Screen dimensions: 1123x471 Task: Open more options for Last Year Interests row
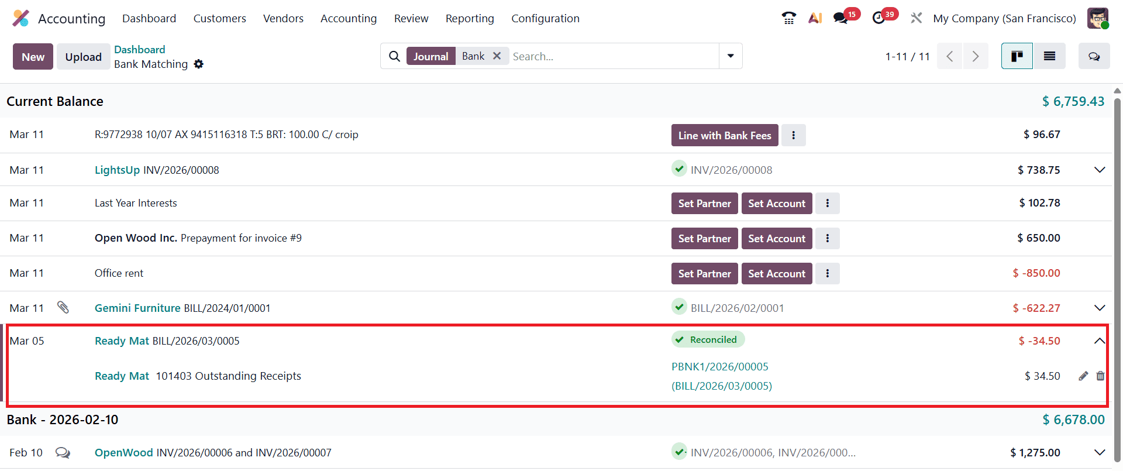(828, 203)
